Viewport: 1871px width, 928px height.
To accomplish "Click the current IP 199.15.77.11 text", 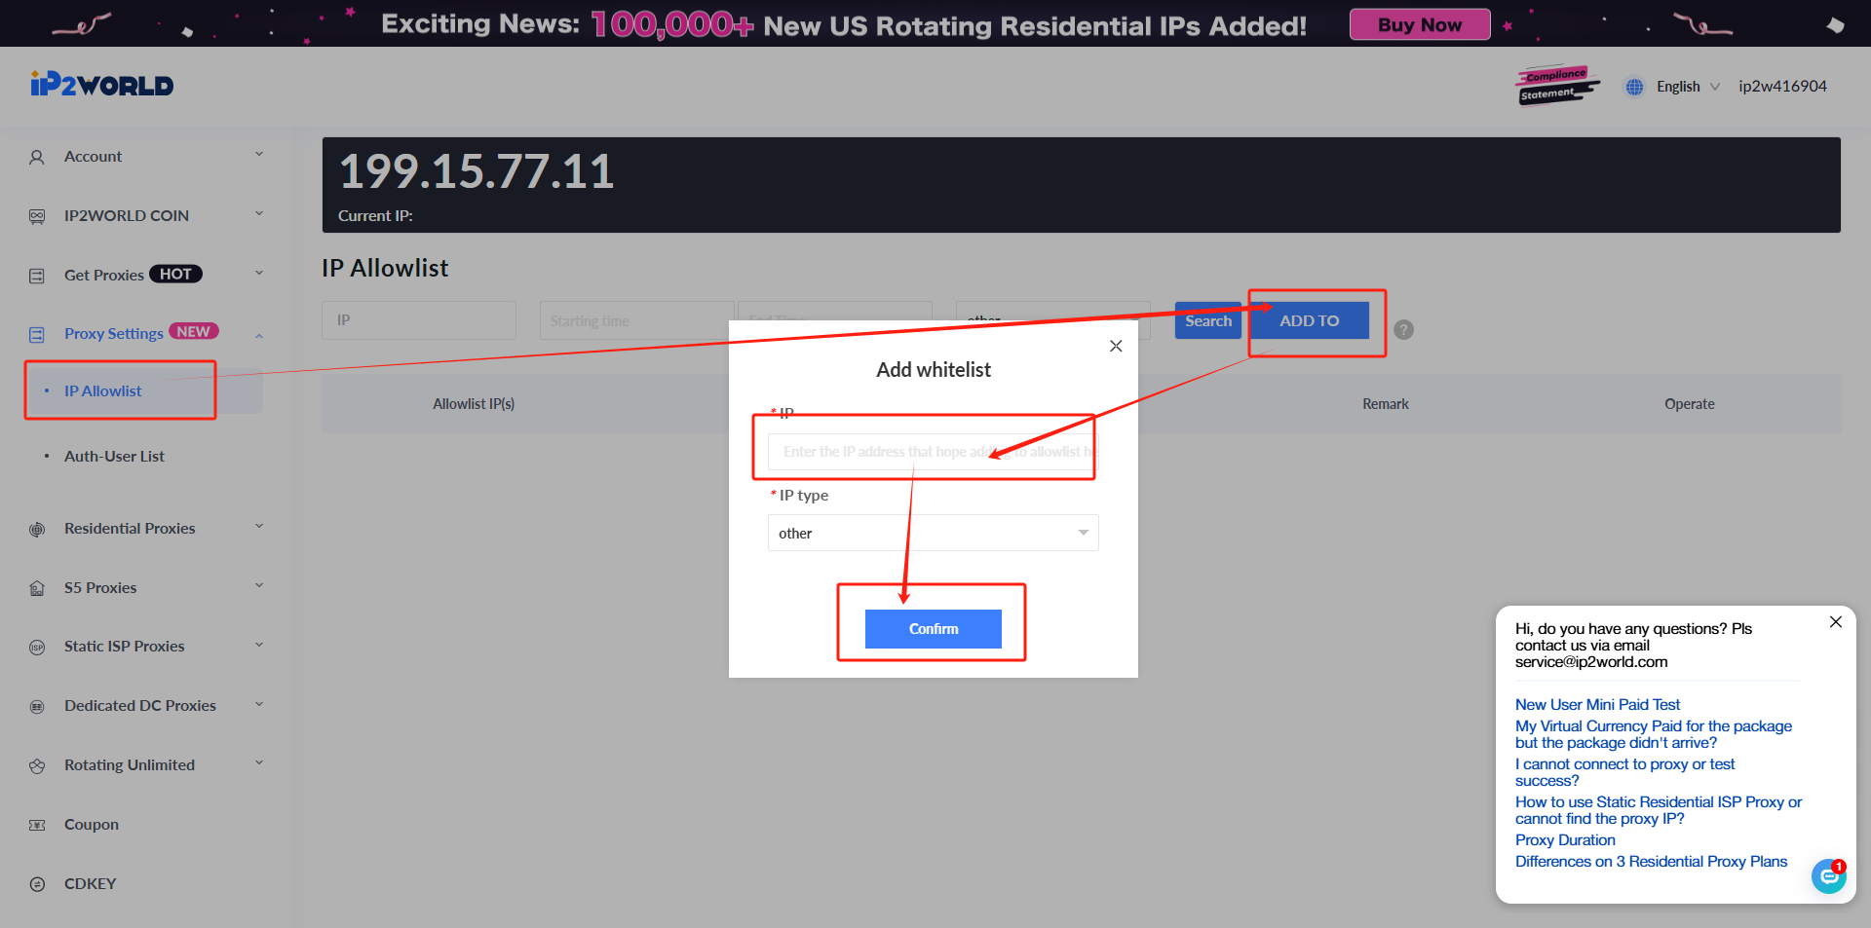I will pyautogui.click(x=477, y=171).
